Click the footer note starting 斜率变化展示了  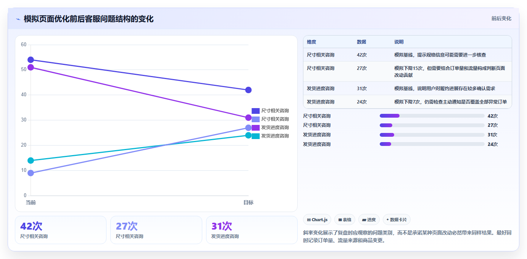click(407, 236)
